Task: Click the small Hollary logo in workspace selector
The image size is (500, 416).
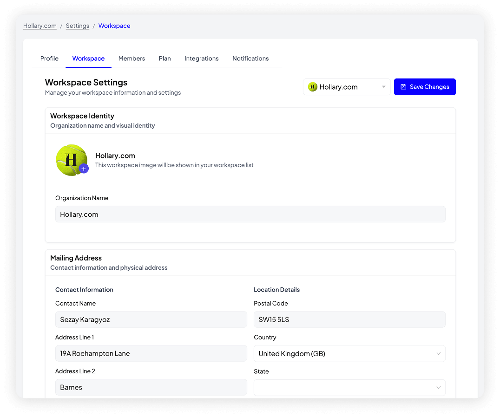Action: pyautogui.click(x=313, y=87)
